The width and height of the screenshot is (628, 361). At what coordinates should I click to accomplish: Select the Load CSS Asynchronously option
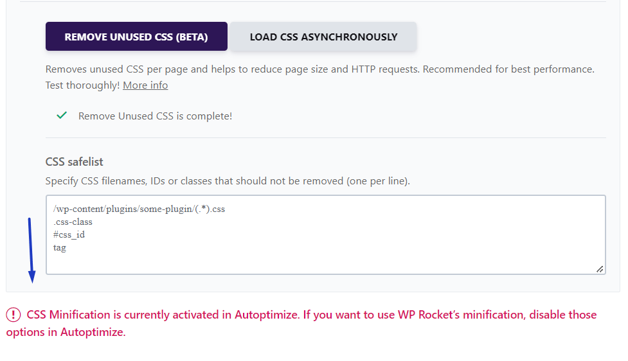323,37
